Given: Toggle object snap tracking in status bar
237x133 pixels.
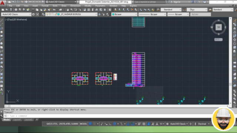Looking at the screenshot, I should (x=128, y=124).
